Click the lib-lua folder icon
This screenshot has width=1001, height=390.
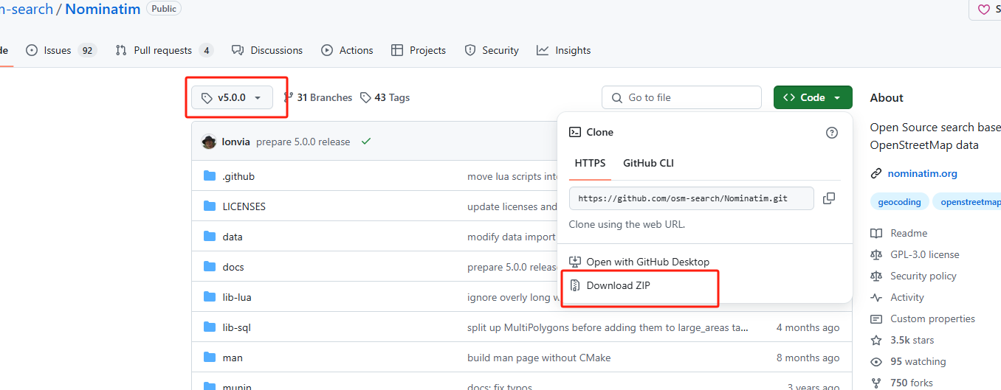pos(210,297)
